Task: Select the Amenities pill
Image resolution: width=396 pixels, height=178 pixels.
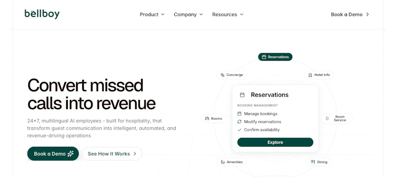Action: click(232, 162)
